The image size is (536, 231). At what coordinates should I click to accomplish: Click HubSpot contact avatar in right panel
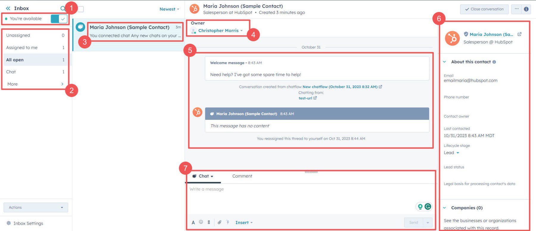click(x=452, y=38)
